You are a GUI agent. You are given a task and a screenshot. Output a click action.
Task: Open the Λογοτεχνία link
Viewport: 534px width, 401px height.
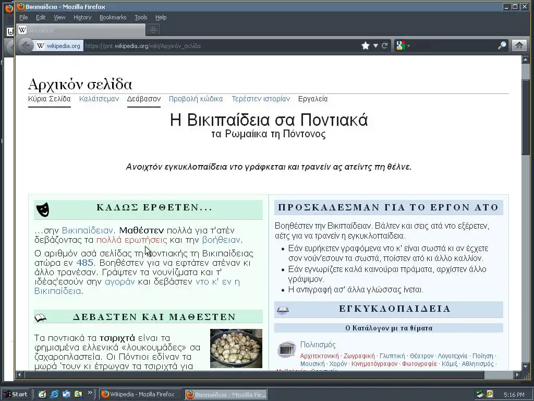453,356
